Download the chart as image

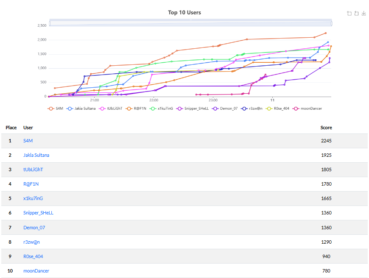point(363,14)
